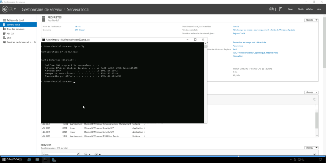
Task: Open the AD DS role page
Action: point(10,33)
